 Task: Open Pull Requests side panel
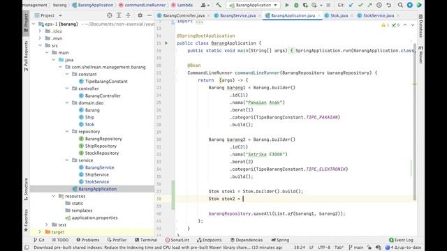click(x=26, y=56)
